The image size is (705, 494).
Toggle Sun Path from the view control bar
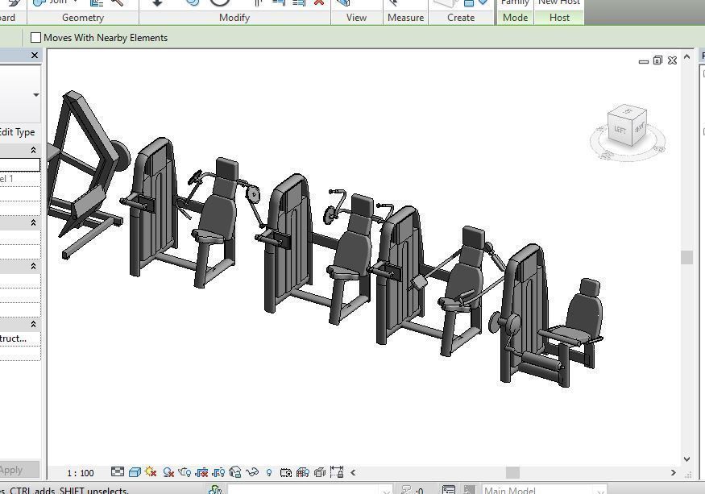click(x=150, y=473)
